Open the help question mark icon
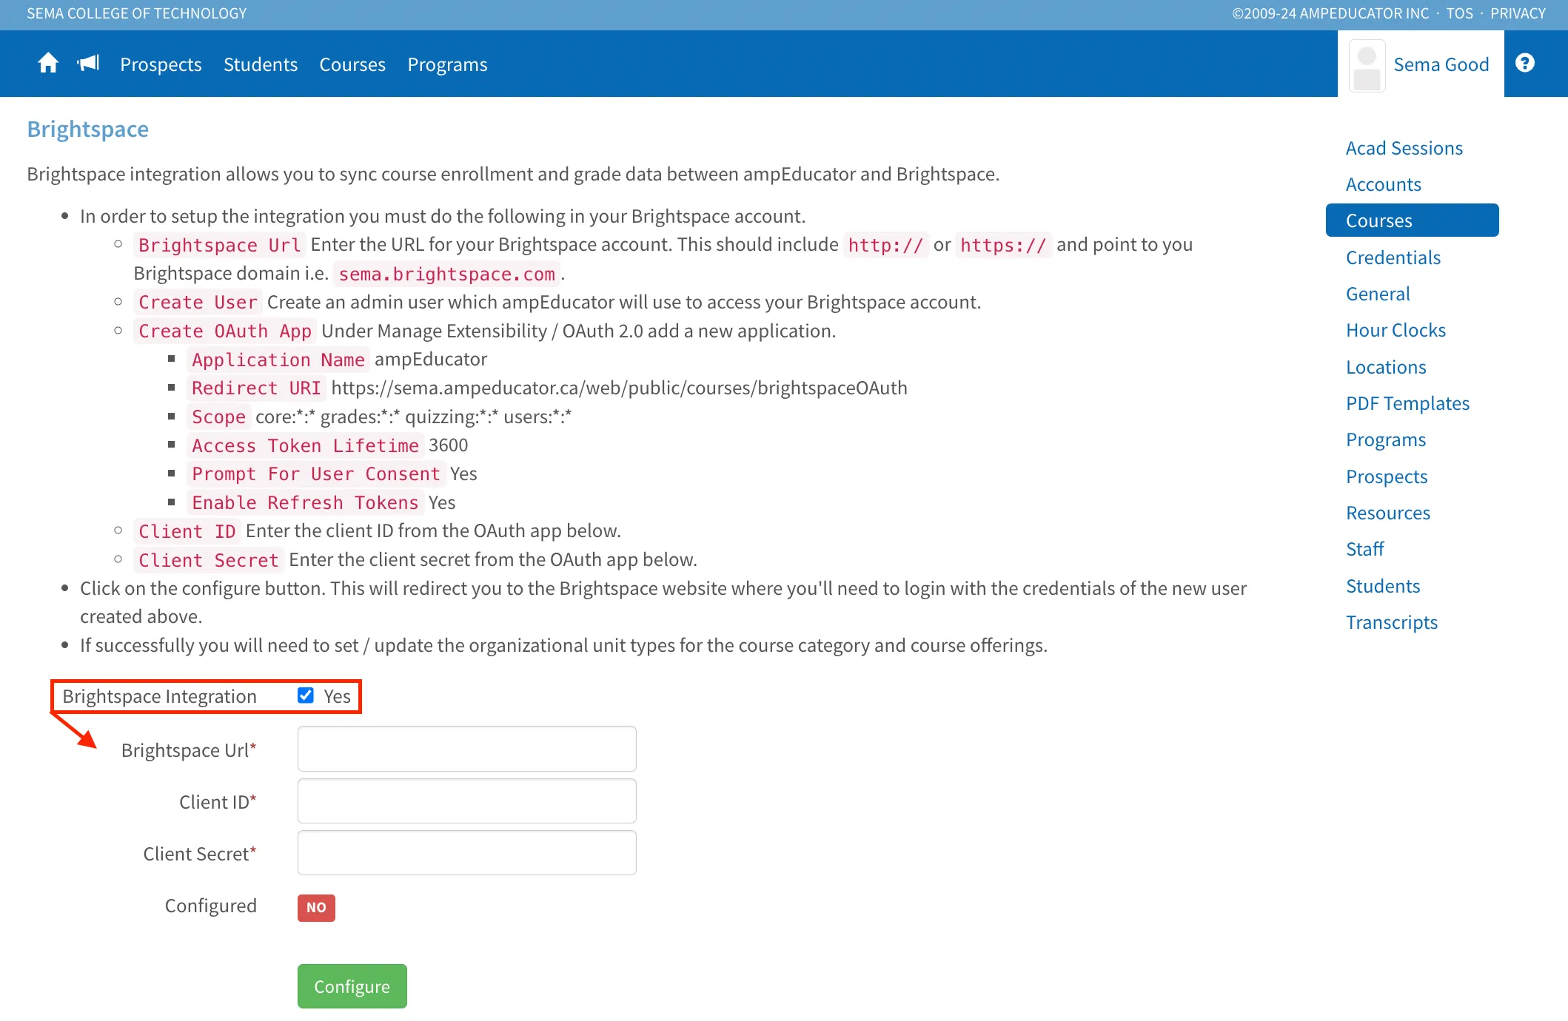Image resolution: width=1568 pixels, height=1021 pixels. click(1525, 64)
